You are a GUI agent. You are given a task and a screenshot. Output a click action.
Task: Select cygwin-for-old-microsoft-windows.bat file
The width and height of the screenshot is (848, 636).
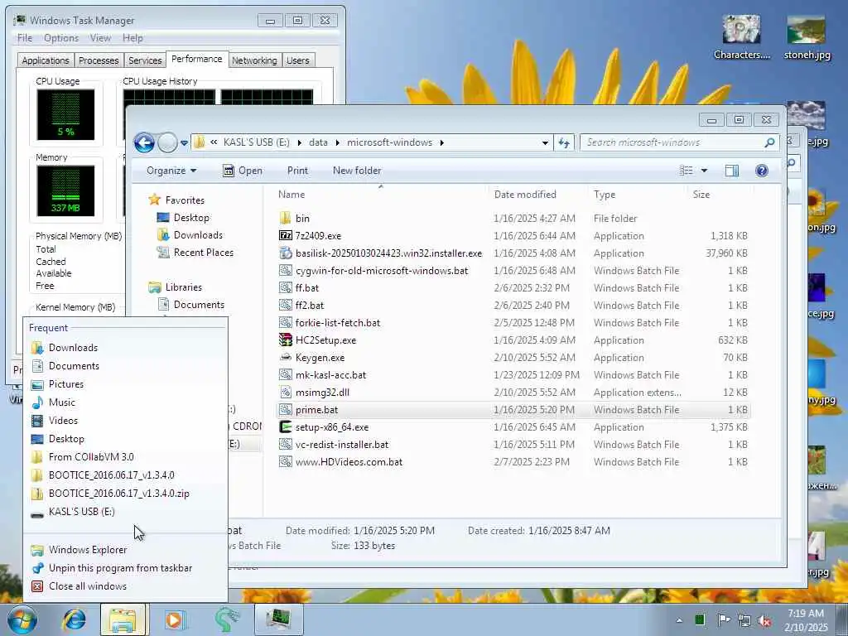382,271
